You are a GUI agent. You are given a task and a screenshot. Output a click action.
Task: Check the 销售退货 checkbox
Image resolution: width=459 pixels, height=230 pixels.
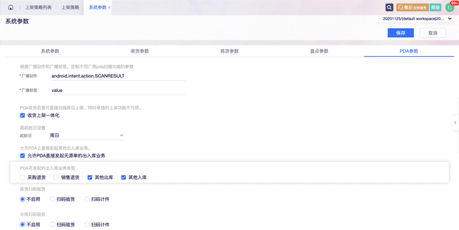tap(56, 177)
